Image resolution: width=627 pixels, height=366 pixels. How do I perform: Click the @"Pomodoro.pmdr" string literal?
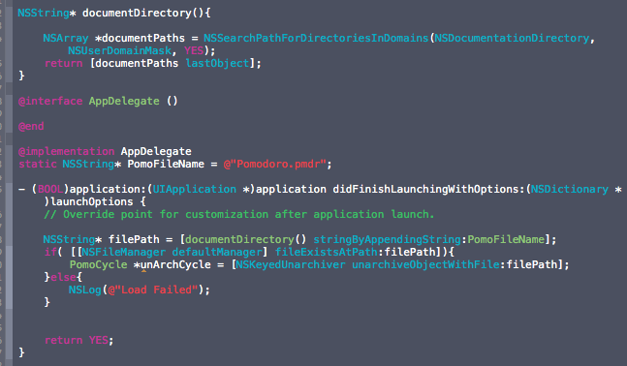point(274,164)
